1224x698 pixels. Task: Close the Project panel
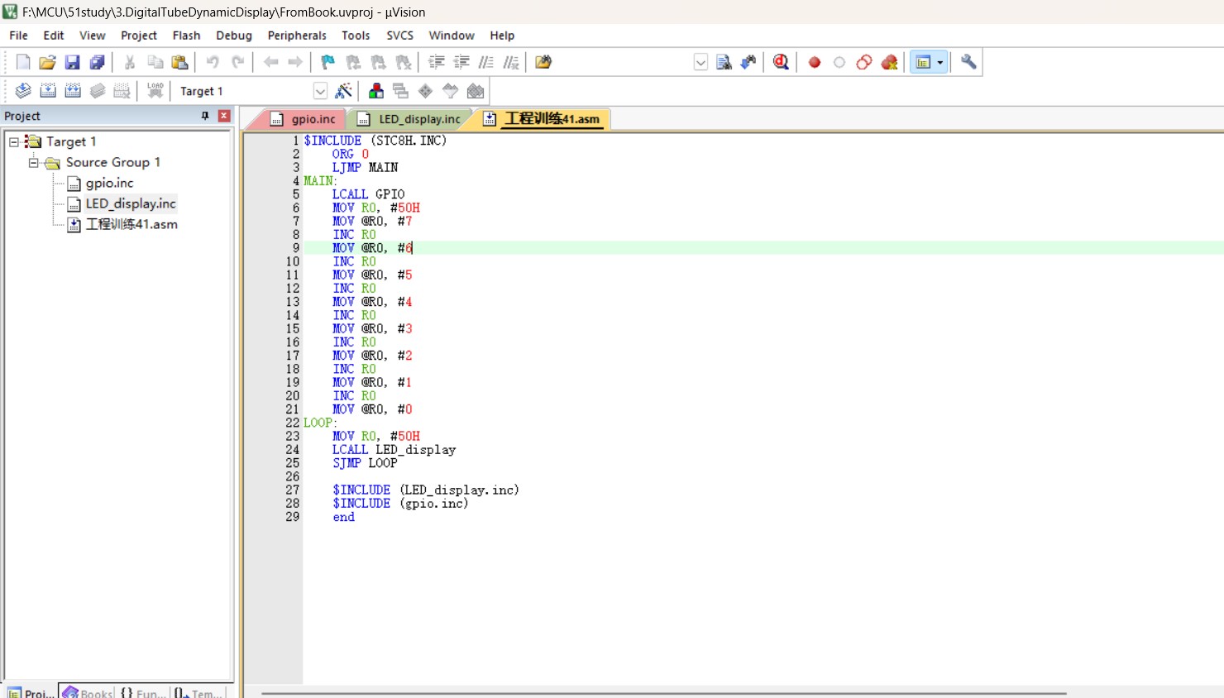224,116
